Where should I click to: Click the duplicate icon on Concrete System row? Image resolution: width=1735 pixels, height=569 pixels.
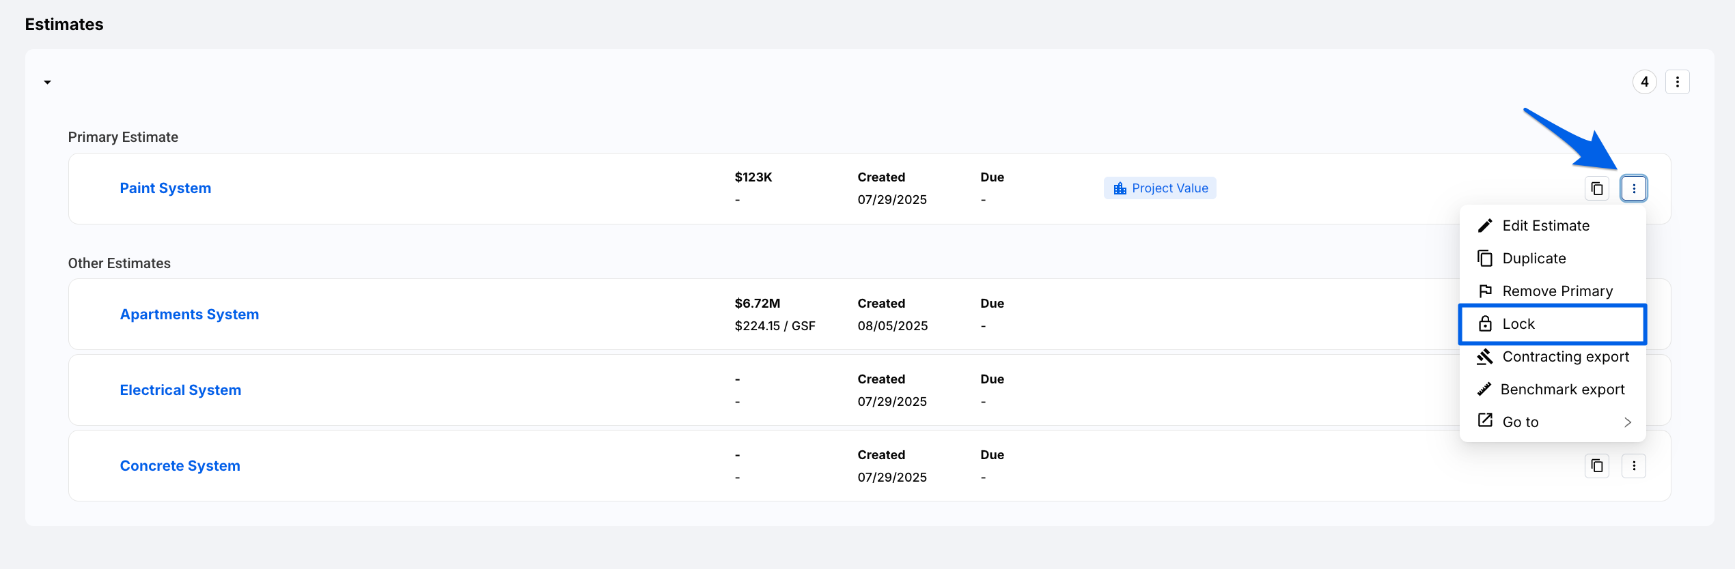[1596, 466]
